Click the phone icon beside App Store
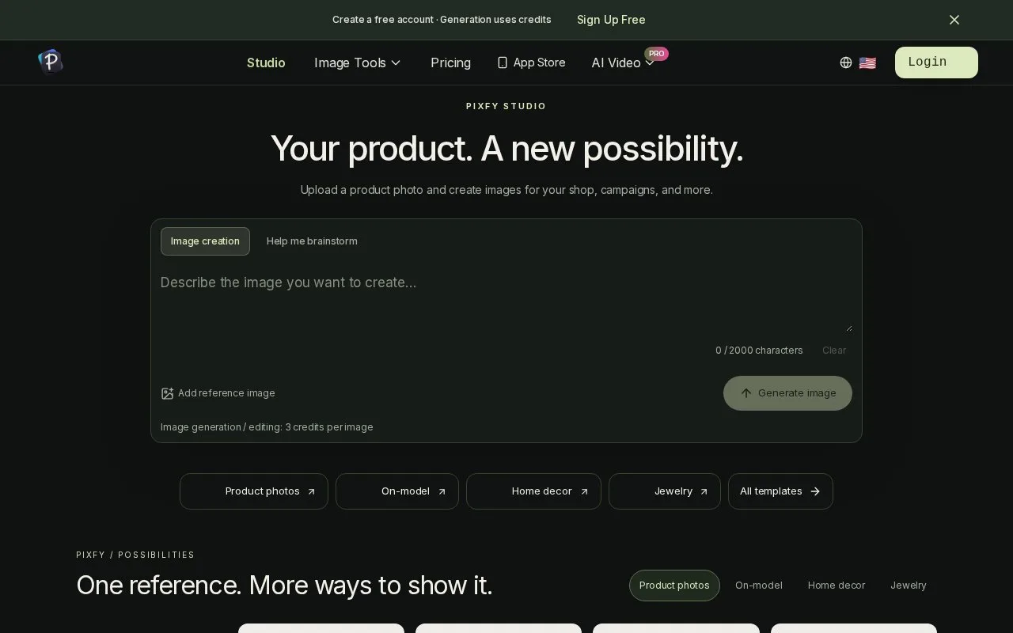This screenshot has width=1013, height=633. click(x=502, y=63)
